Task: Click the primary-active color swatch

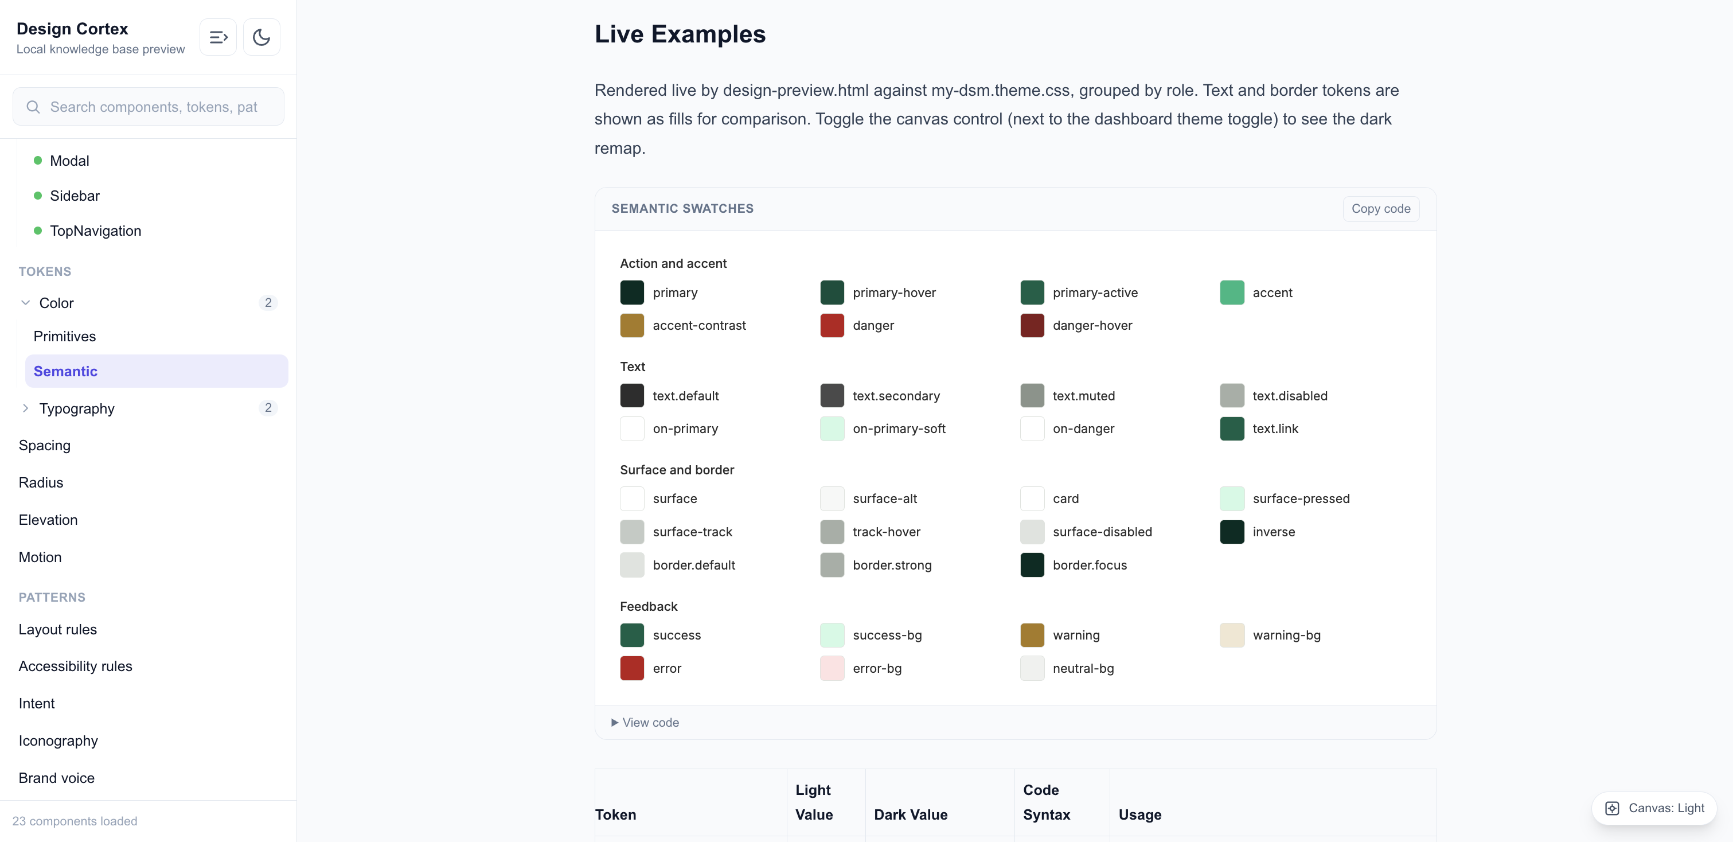Action: pos(1032,293)
